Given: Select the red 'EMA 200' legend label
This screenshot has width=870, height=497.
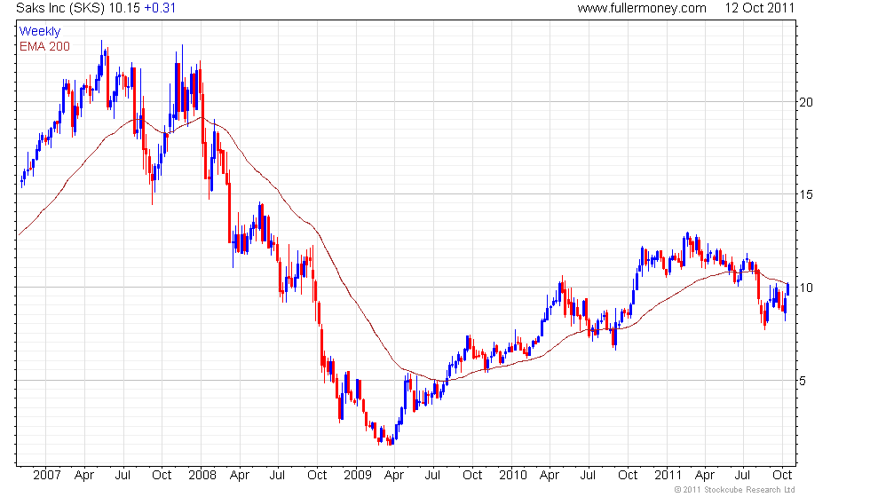Looking at the screenshot, I should click(44, 46).
